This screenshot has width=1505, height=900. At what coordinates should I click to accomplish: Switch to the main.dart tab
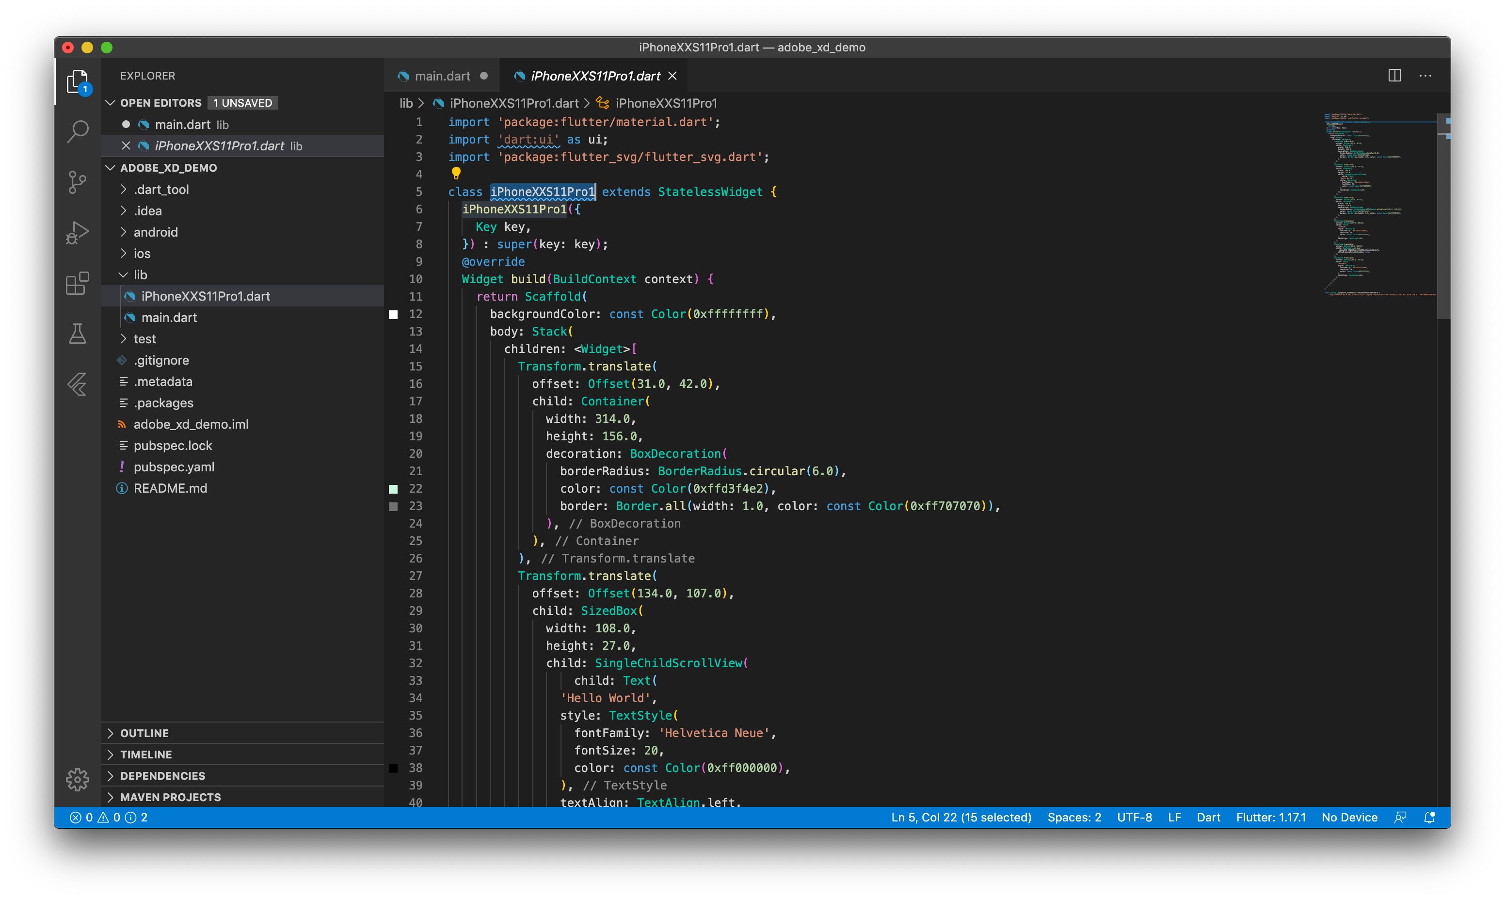point(442,75)
